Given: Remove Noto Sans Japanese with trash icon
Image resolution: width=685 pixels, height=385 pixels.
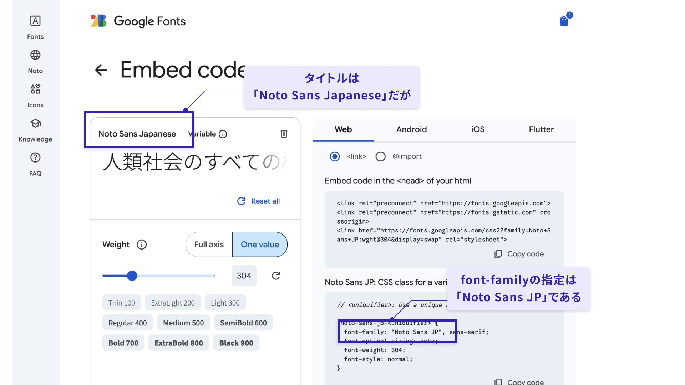Looking at the screenshot, I should tap(284, 134).
